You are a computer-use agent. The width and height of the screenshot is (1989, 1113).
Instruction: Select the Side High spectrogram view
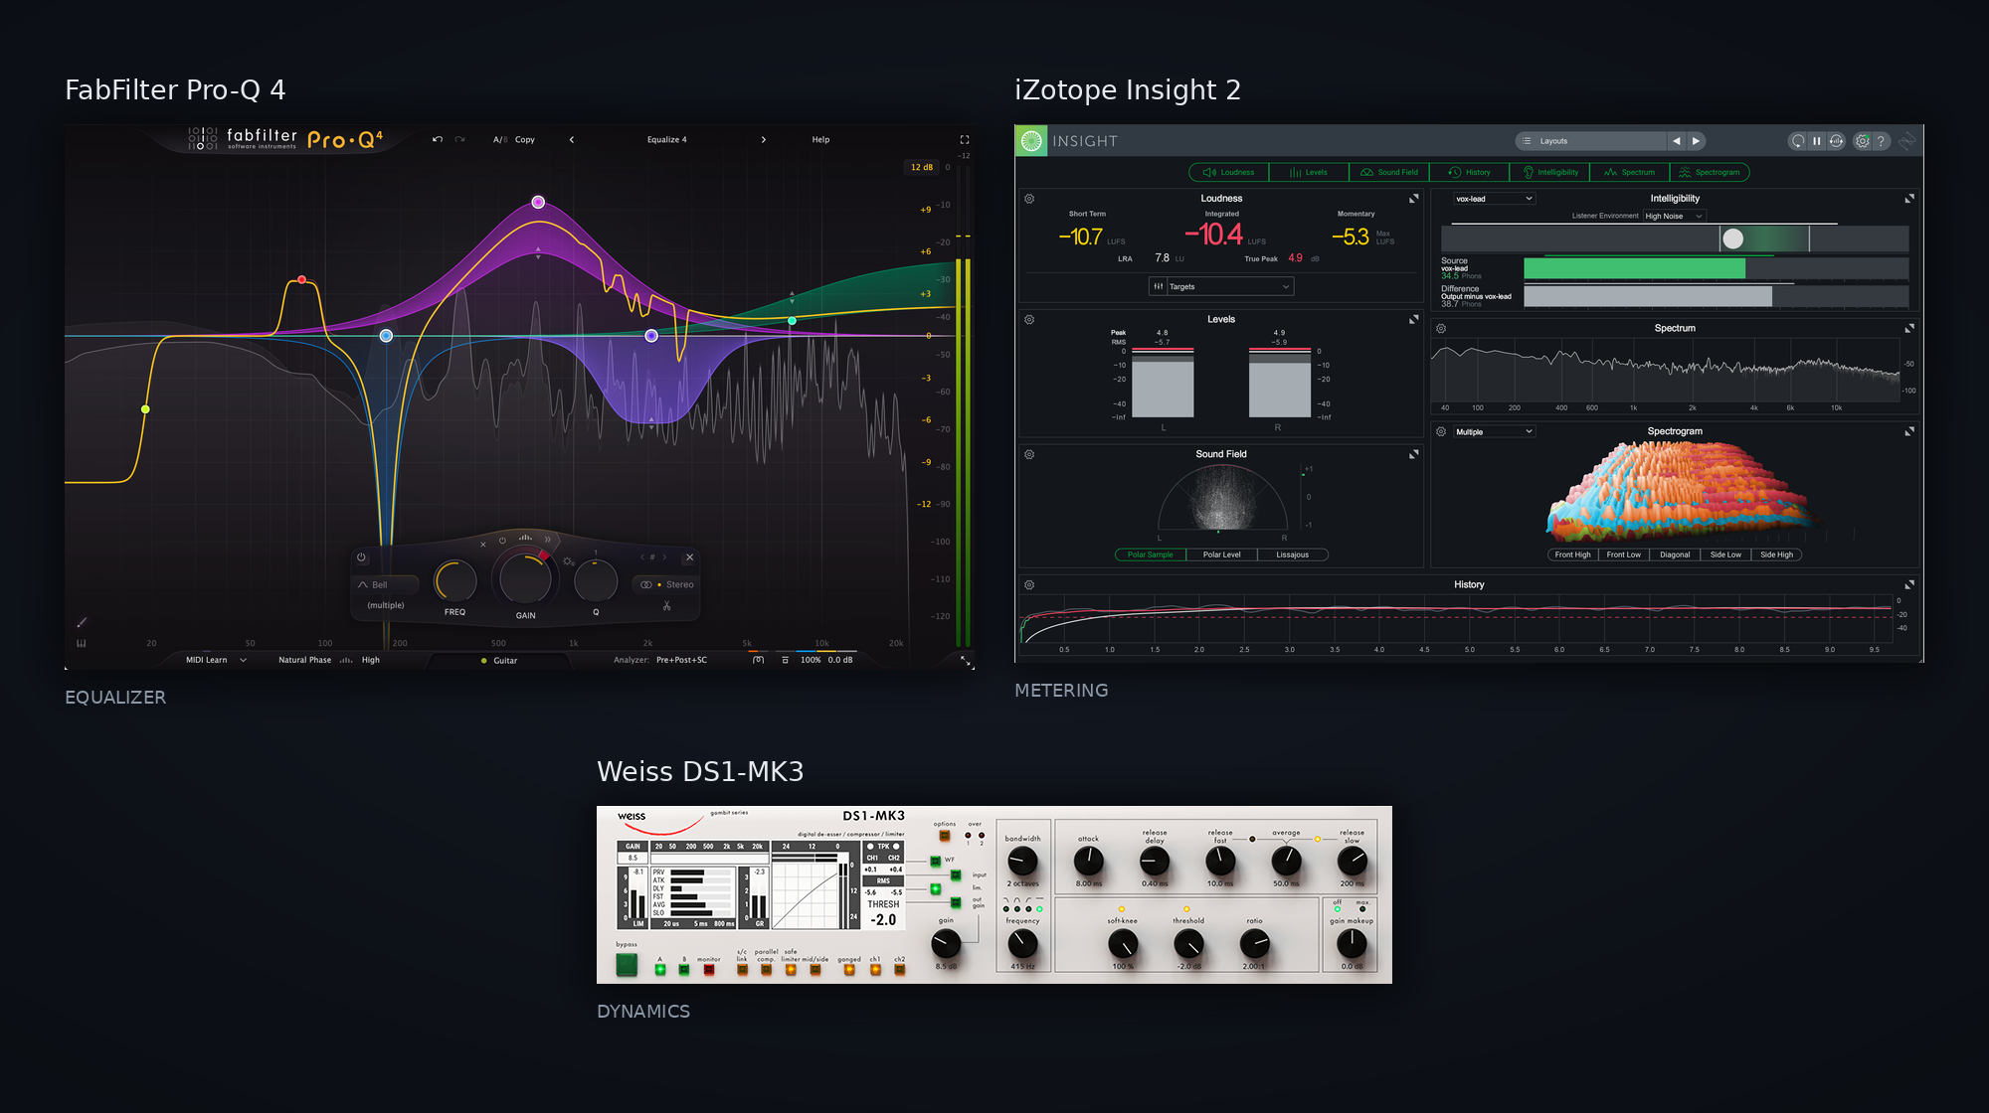pos(1776,555)
